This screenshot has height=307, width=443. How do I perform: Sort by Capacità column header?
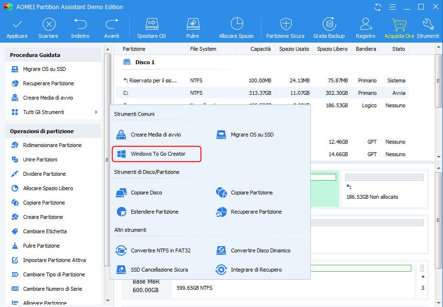261,49
